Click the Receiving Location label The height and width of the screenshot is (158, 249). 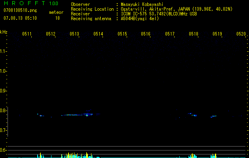coord(92,9)
